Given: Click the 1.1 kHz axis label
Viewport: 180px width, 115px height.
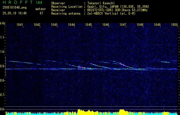Looking at the screenshot, I should click(x=2, y=37).
